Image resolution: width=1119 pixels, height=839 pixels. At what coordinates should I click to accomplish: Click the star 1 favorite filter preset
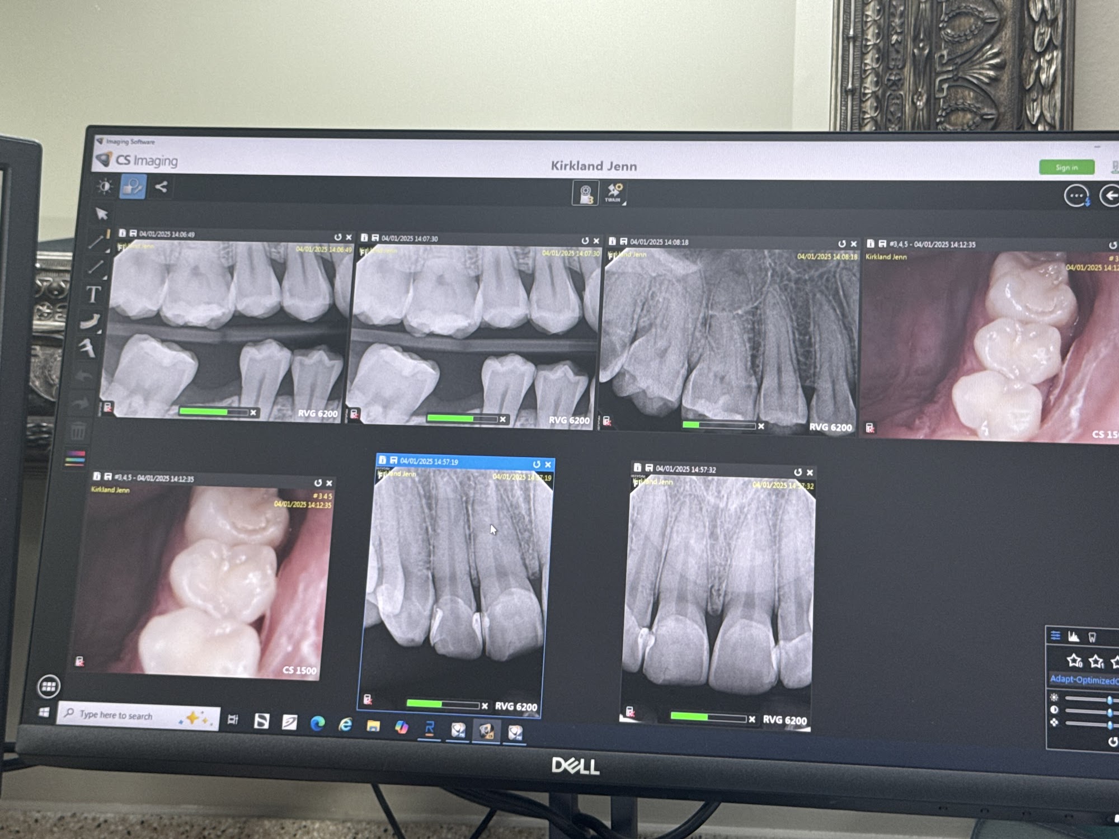pos(1096,662)
